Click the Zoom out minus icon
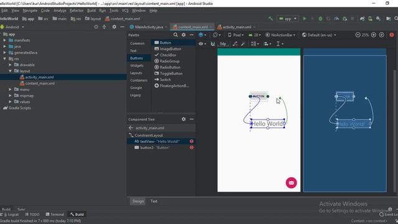This screenshot has height=224, width=398. point(358,35)
